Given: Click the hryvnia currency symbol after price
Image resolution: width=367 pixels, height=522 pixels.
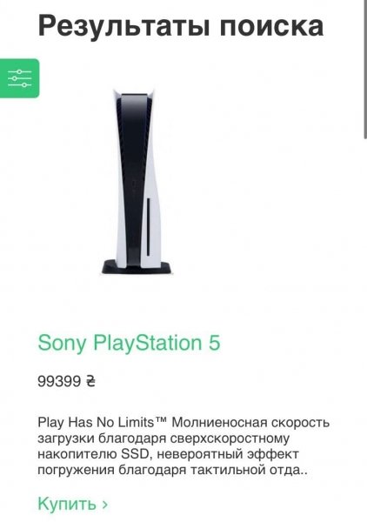Looking at the screenshot, I should coord(90,381).
